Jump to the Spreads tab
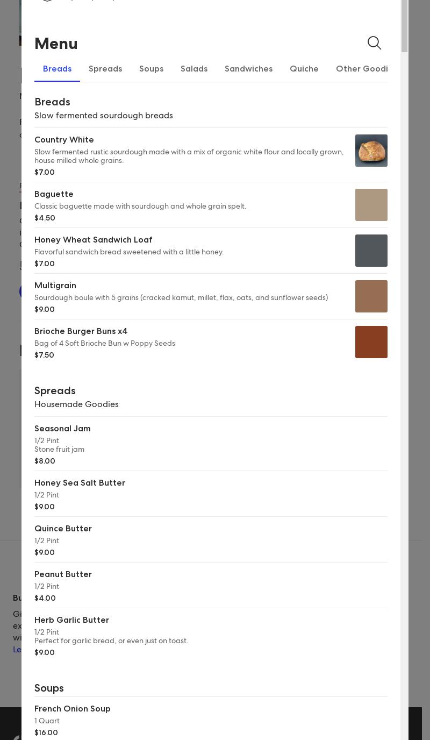Viewport: 430px width, 740px height. point(105,69)
